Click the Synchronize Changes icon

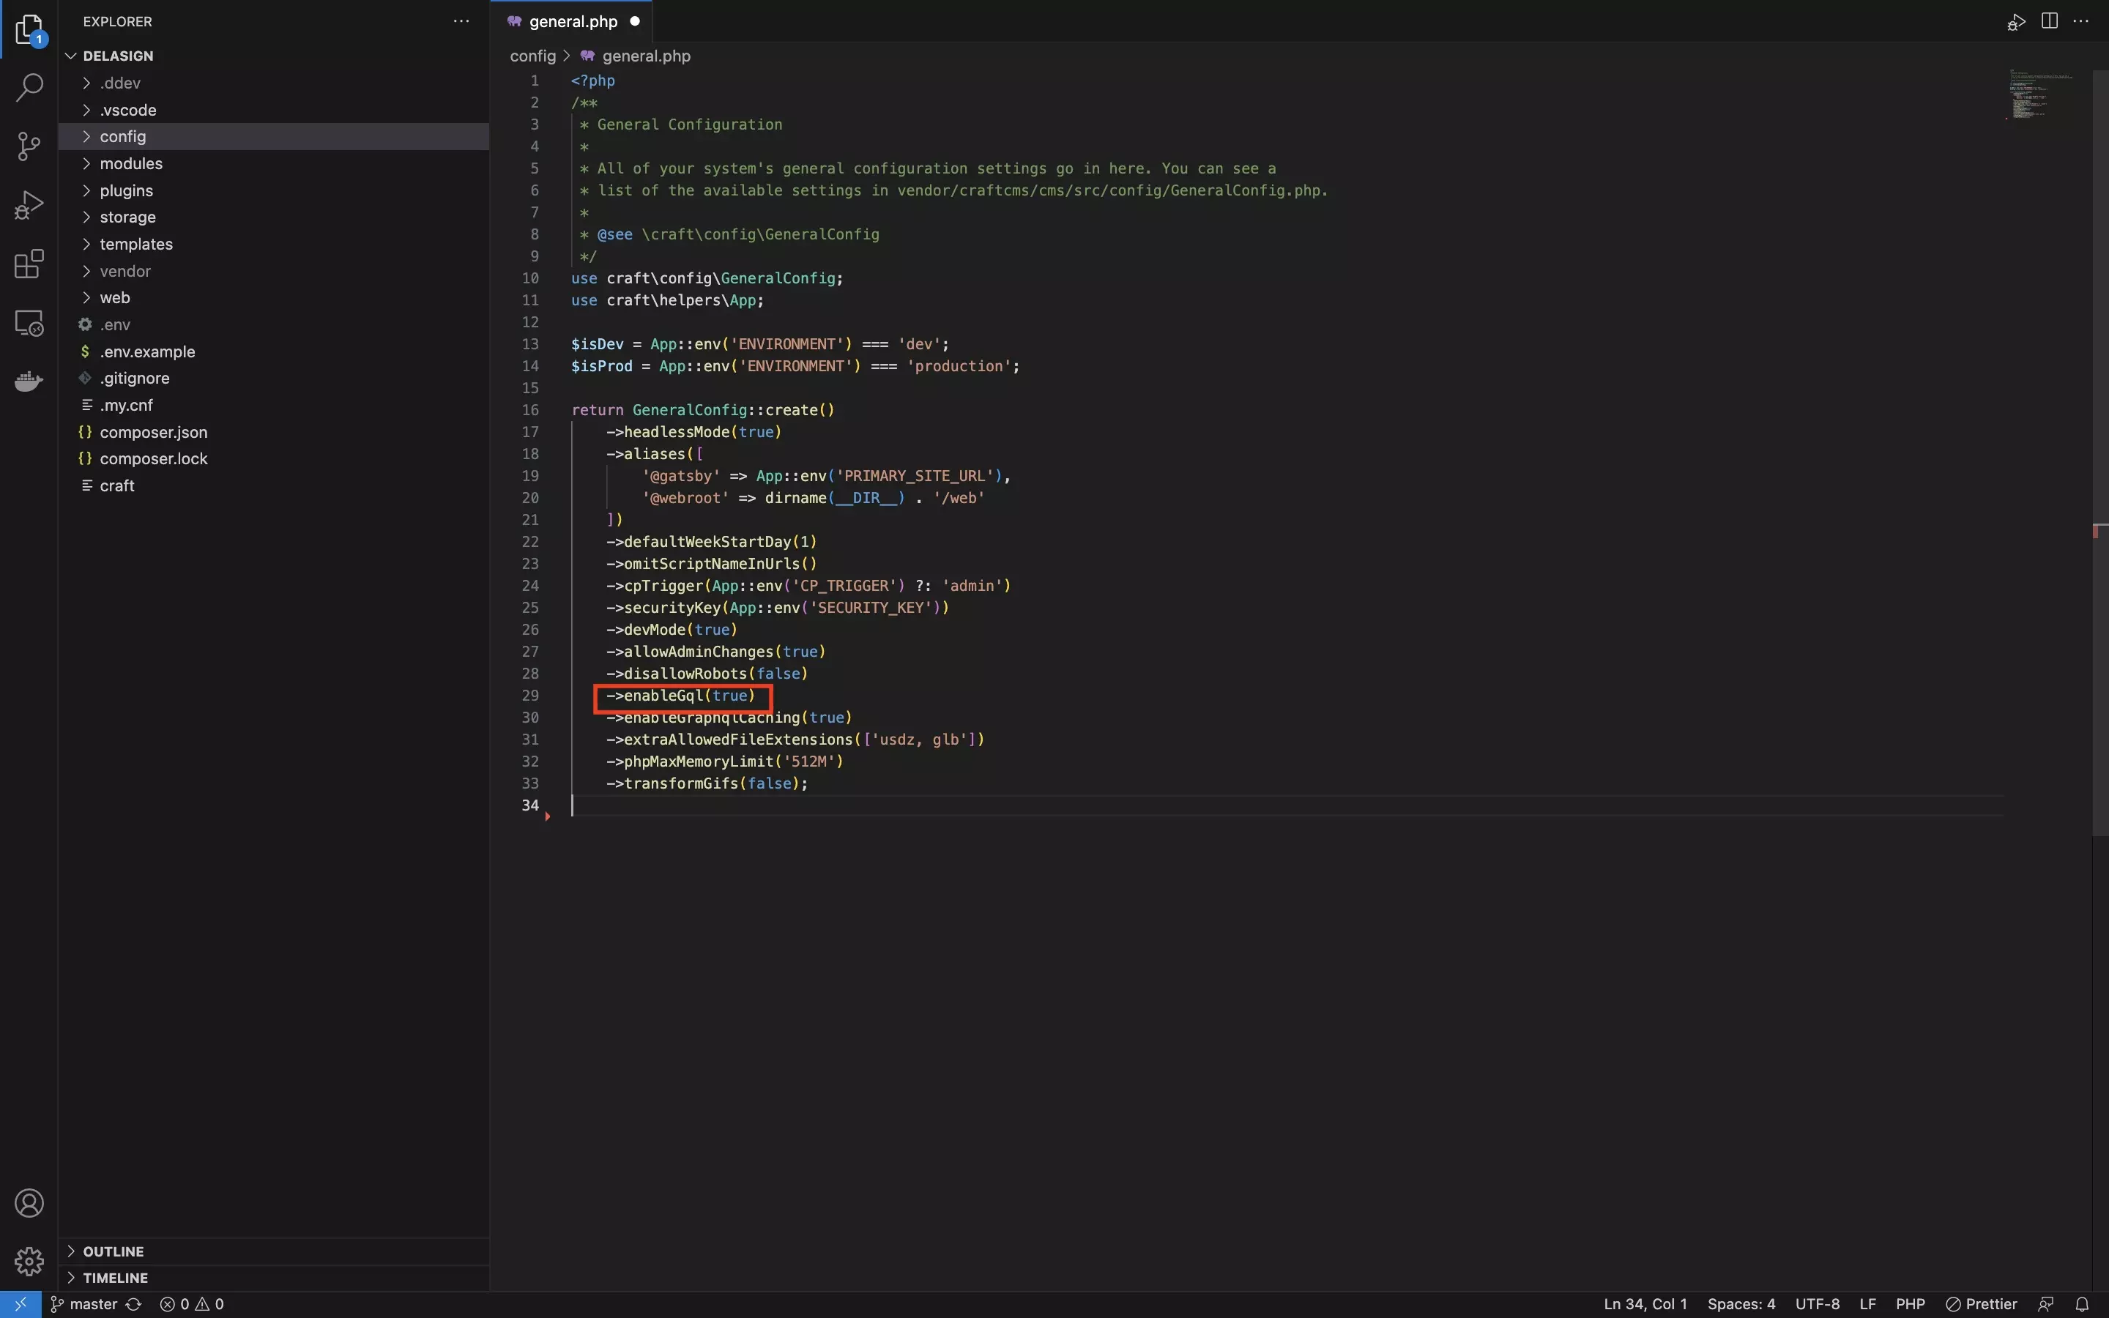[133, 1304]
